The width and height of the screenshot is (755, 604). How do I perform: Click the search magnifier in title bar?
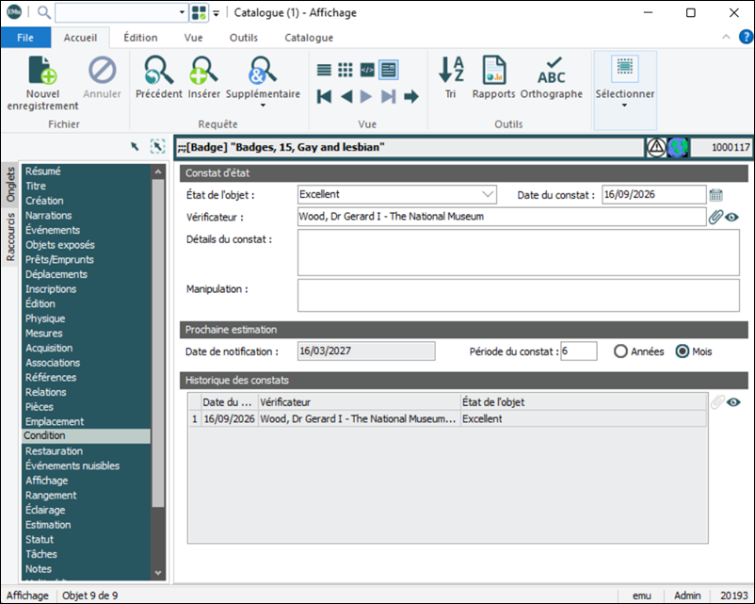44,12
